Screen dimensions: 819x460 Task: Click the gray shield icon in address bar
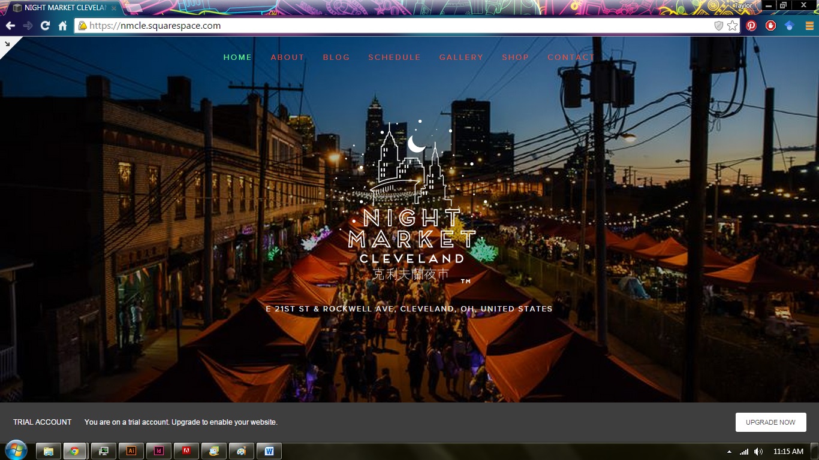tap(718, 26)
